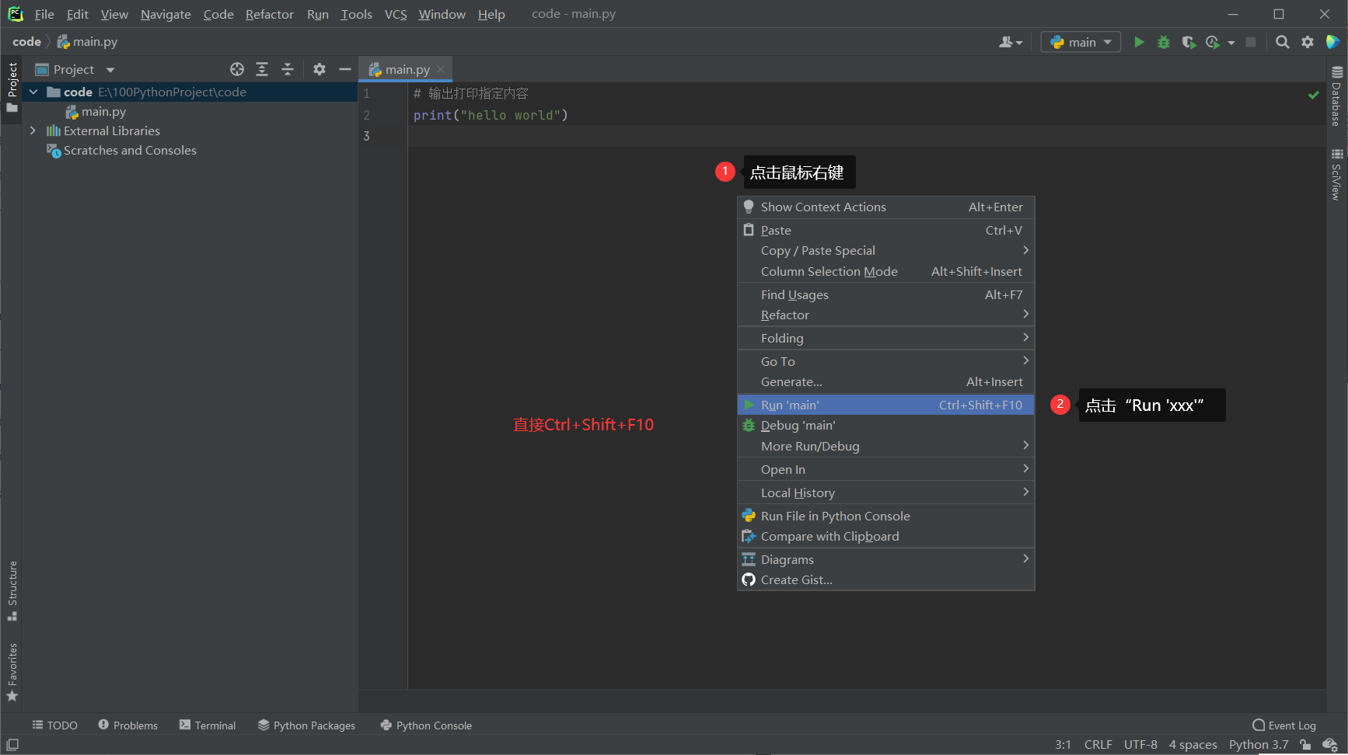Screen dimensions: 1348x755
Task: Expand All icon in Project panel
Action: click(262, 69)
